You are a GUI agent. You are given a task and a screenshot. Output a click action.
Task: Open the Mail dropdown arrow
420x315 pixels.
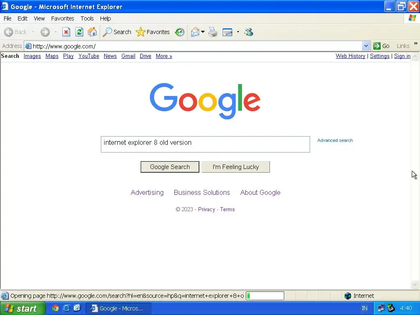203,32
